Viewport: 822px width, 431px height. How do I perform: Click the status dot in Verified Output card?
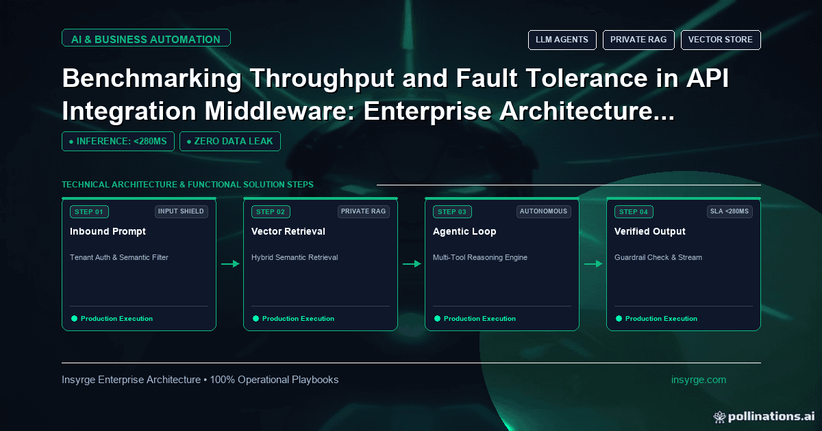pyautogui.click(x=619, y=318)
